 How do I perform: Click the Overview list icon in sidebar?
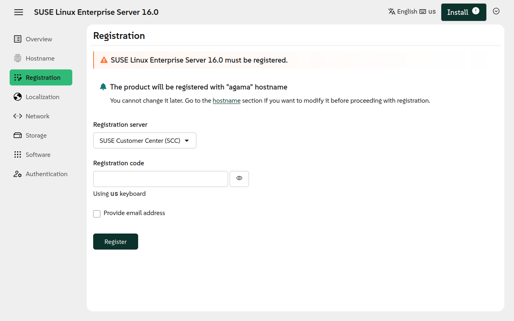[x=18, y=39]
